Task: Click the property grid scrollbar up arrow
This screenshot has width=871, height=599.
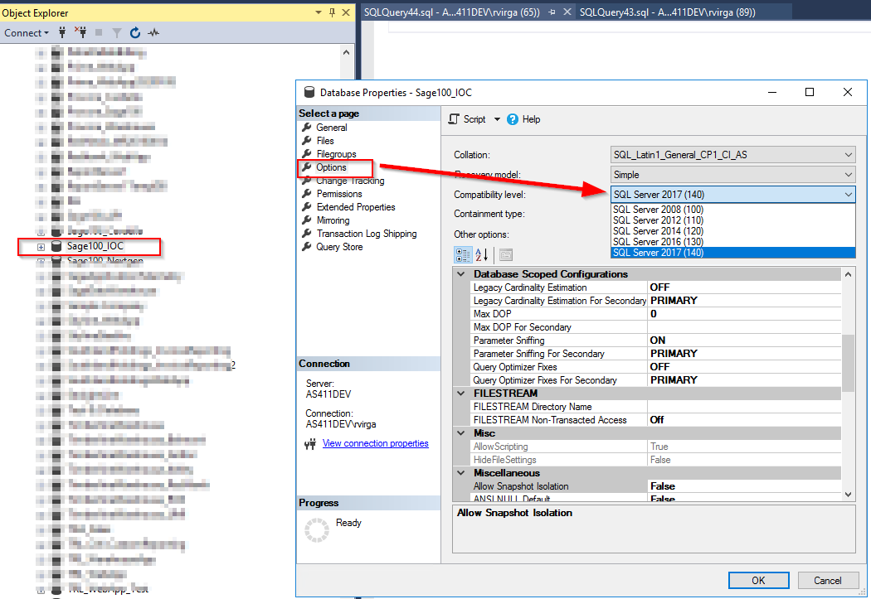Action: (x=849, y=274)
